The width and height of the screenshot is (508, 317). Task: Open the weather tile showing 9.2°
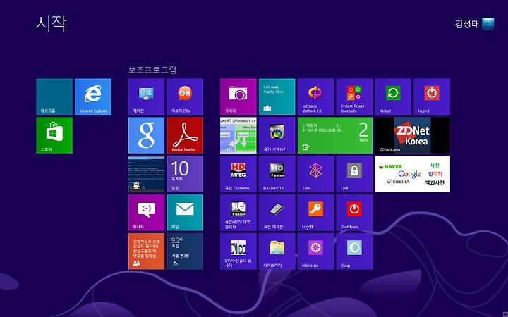pos(185,251)
